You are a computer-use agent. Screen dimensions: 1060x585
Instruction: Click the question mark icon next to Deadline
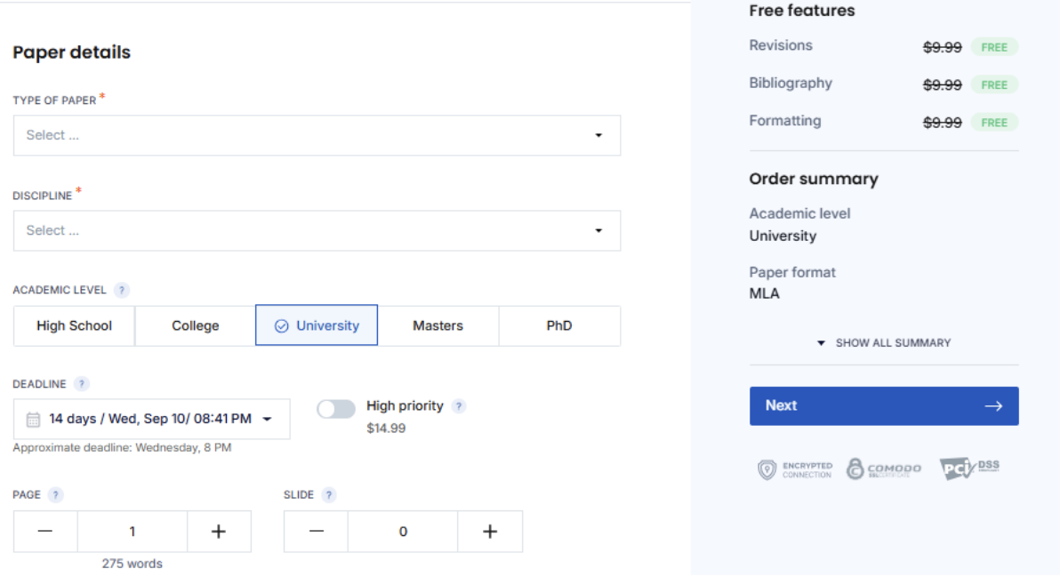point(82,384)
